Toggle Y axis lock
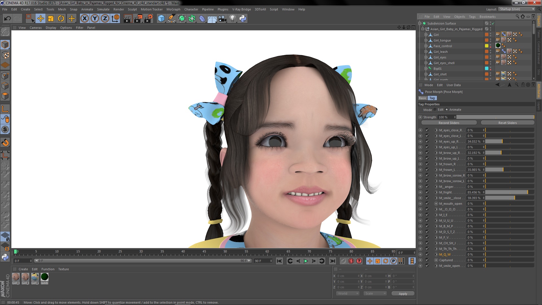Image resolution: width=542 pixels, height=305 pixels. pyautogui.click(x=95, y=19)
